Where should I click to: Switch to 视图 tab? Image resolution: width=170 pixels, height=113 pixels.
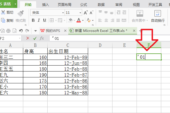tap(136, 5)
